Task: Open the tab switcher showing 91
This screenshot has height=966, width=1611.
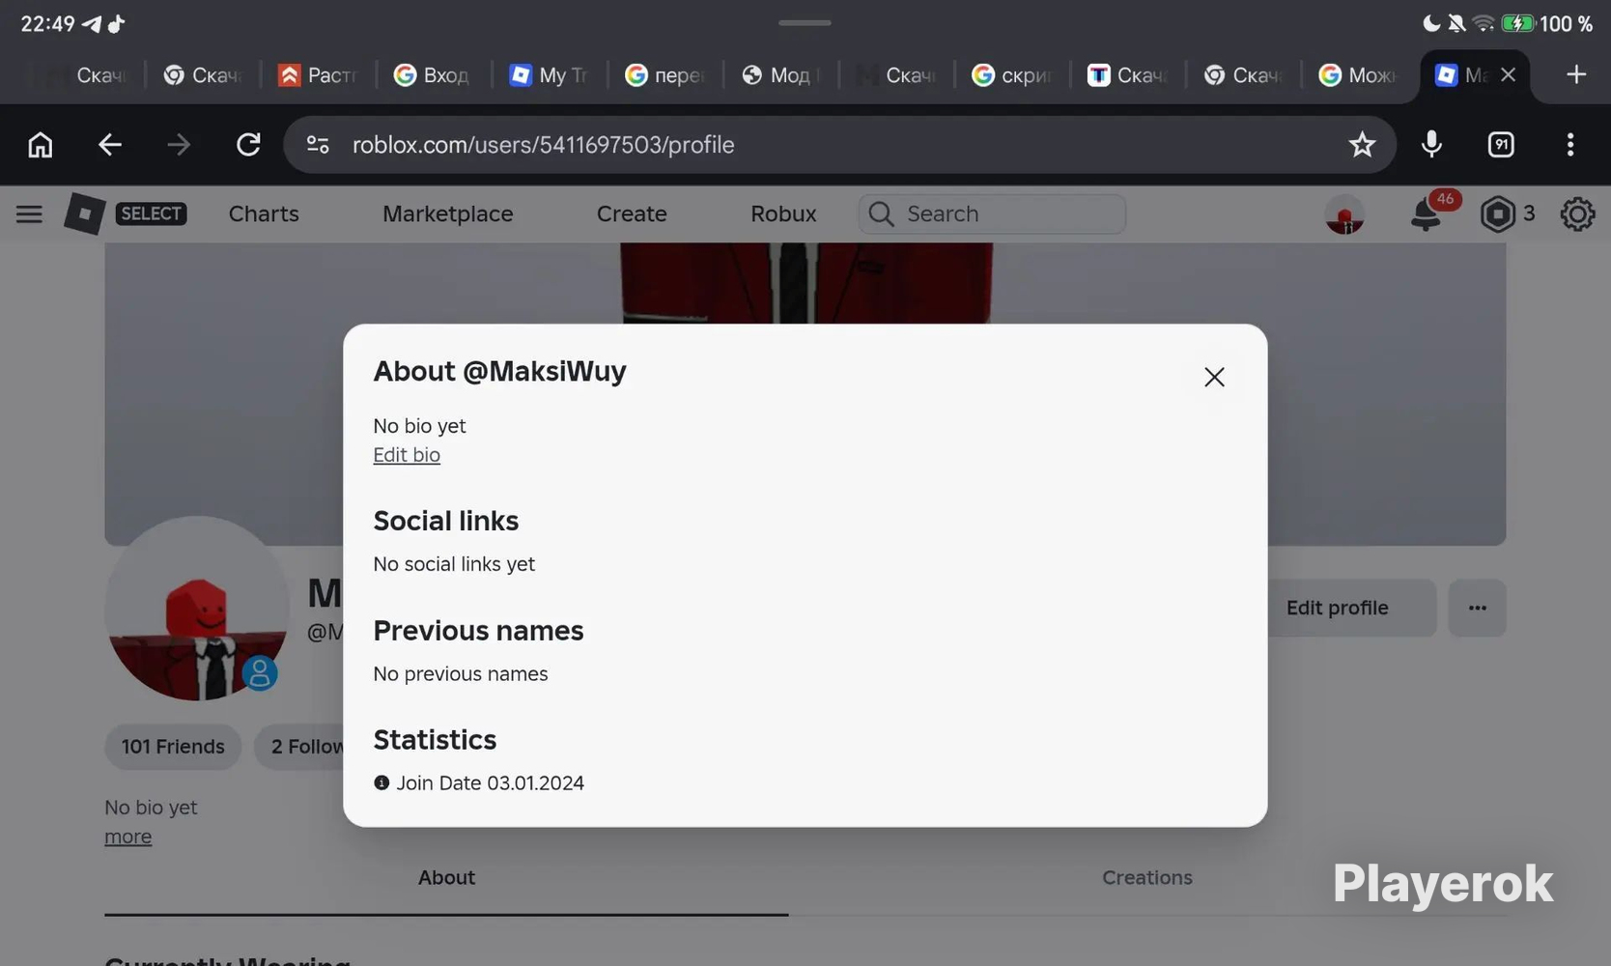Action: click(1501, 145)
